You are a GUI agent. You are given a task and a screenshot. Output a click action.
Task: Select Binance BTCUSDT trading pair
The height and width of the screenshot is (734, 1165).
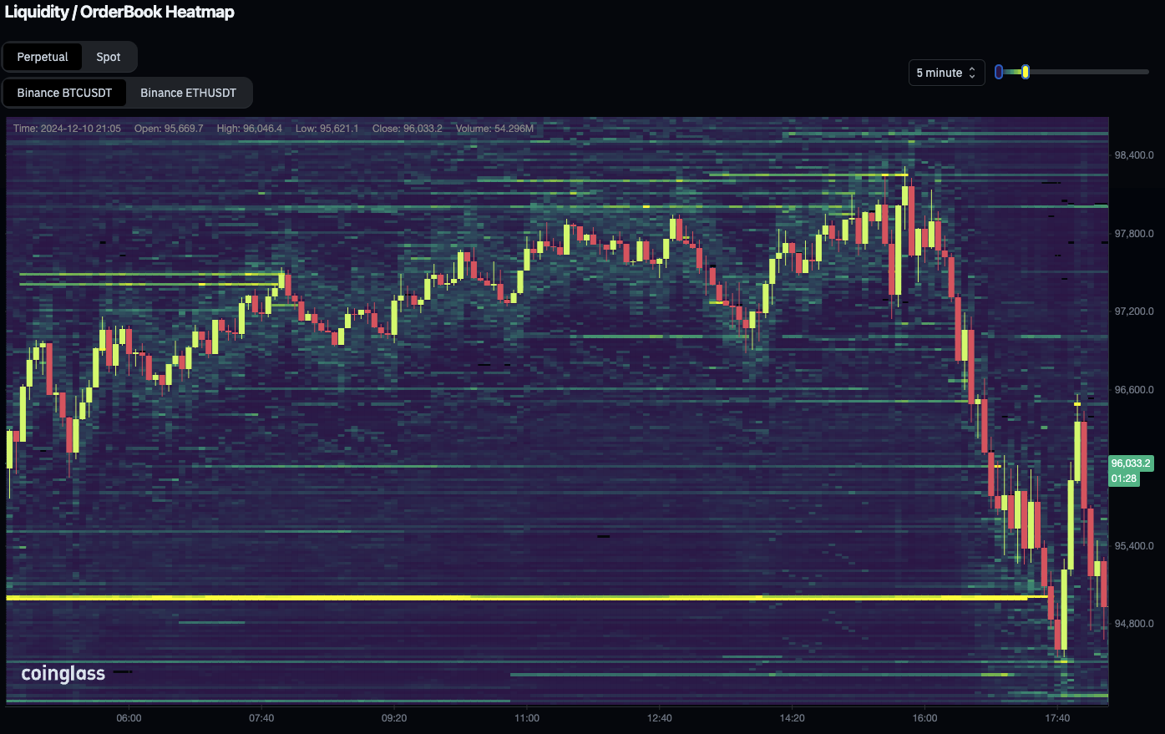tap(64, 93)
